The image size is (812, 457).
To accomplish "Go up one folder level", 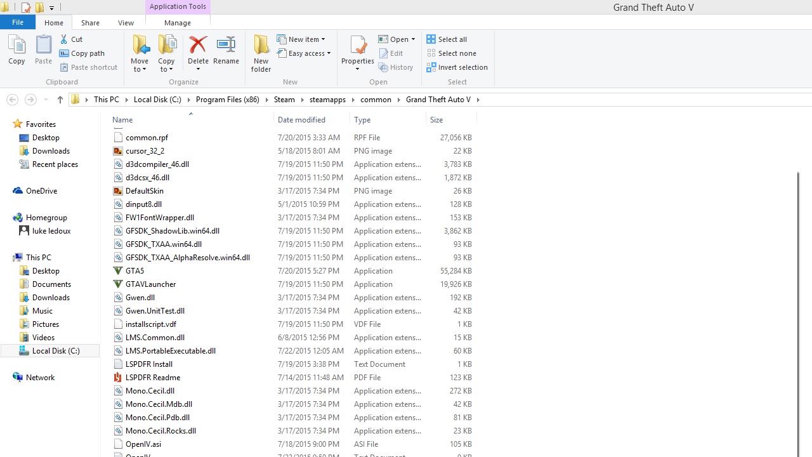I will (60, 100).
